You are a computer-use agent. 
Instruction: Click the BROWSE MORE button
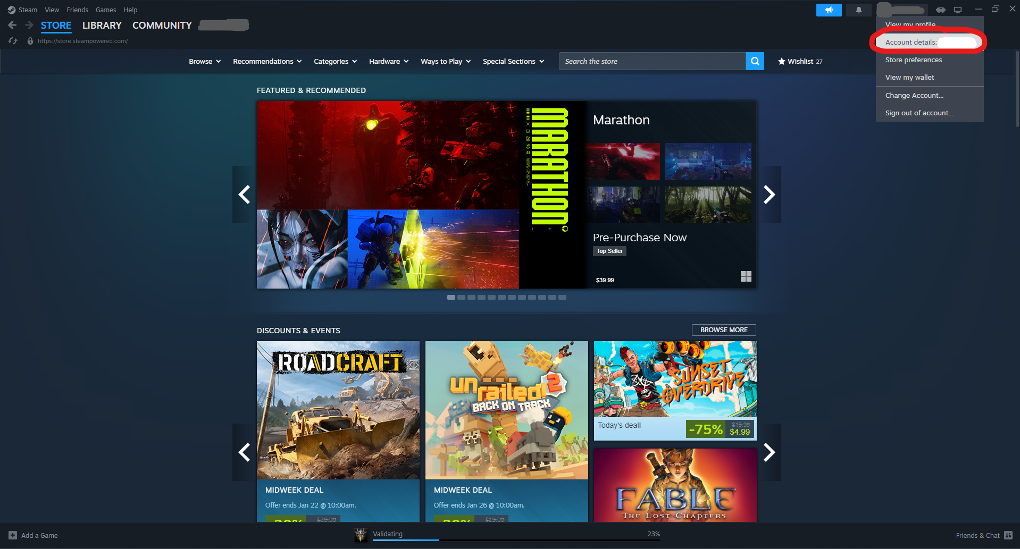tap(723, 330)
